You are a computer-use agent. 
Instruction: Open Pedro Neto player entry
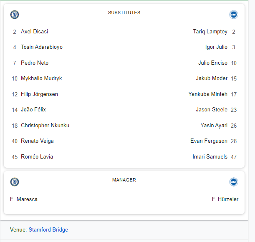pyautogui.click(x=35, y=63)
